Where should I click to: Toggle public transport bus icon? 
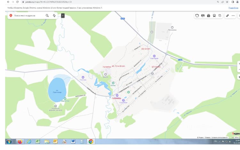point(214,16)
